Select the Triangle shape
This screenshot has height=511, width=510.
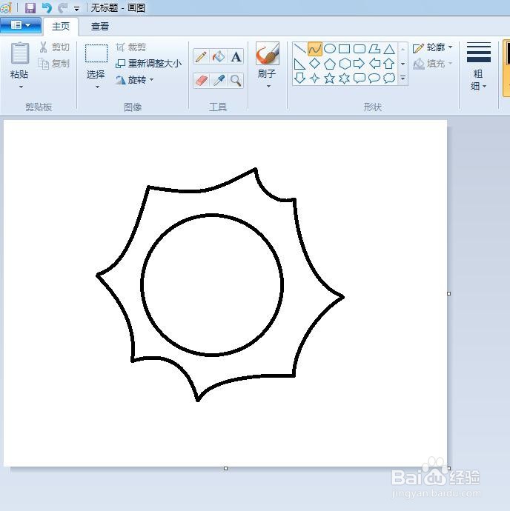pos(389,49)
